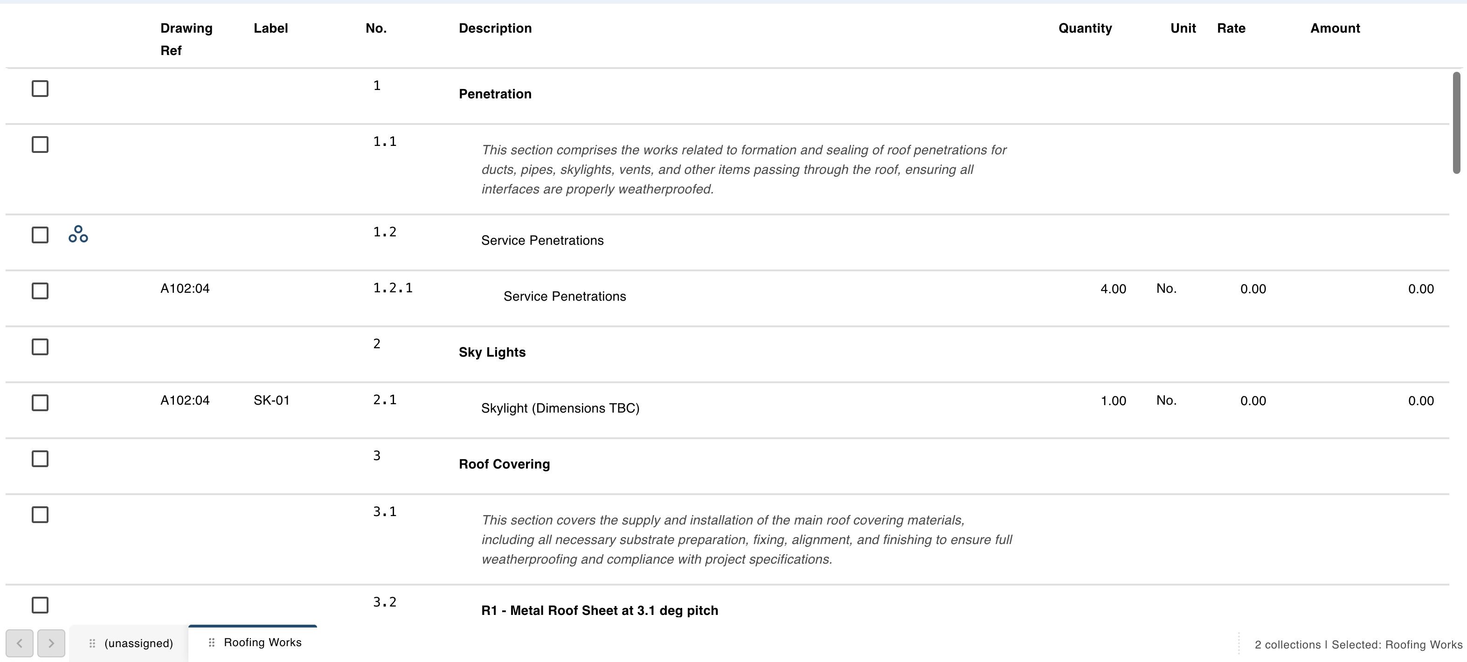Click the three-circles group icon beside Service Penetrations
The height and width of the screenshot is (662, 1467).
point(78,234)
